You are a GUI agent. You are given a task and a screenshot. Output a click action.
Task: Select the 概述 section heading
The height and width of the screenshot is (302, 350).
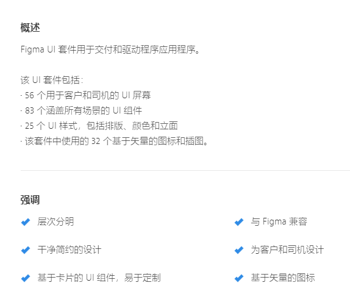click(x=30, y=27)
